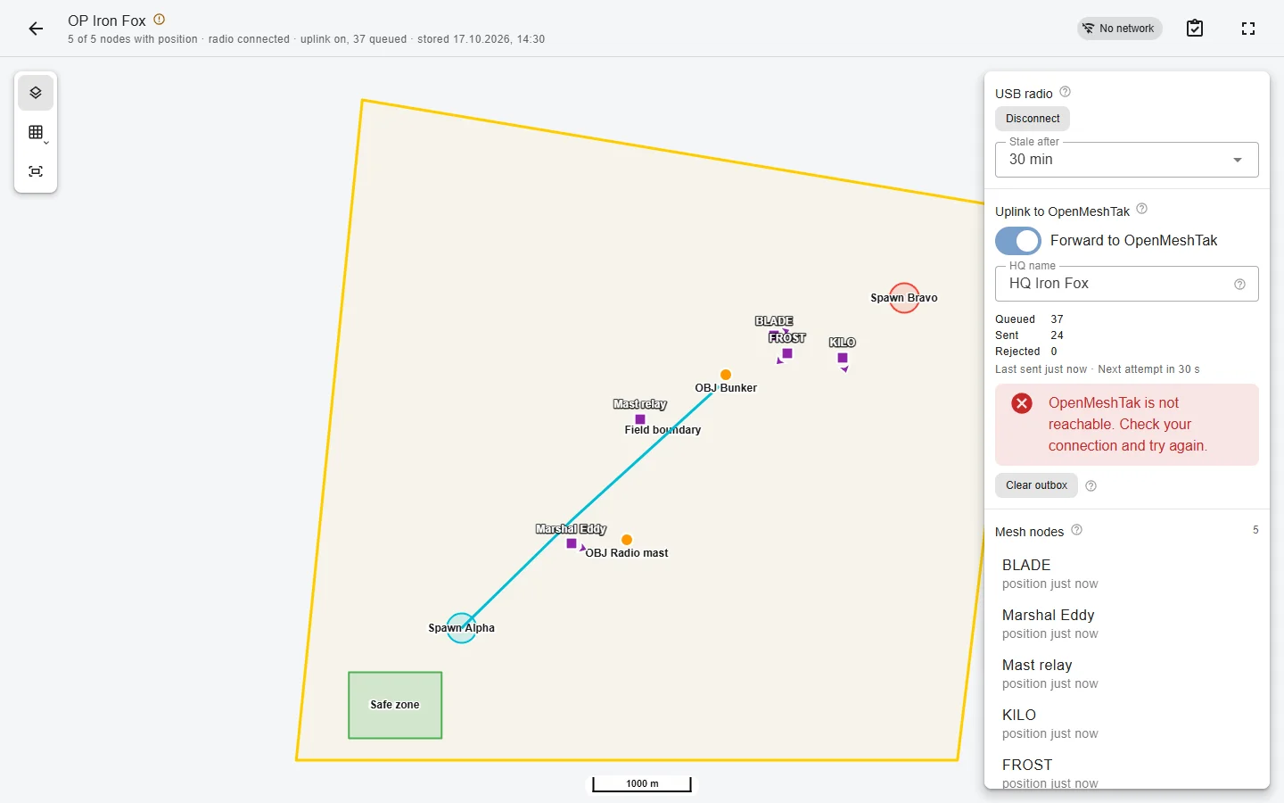1284x803 pixels.
Task: Select BLADE in Mesh nodes list
Action: tap(1127, 574)
